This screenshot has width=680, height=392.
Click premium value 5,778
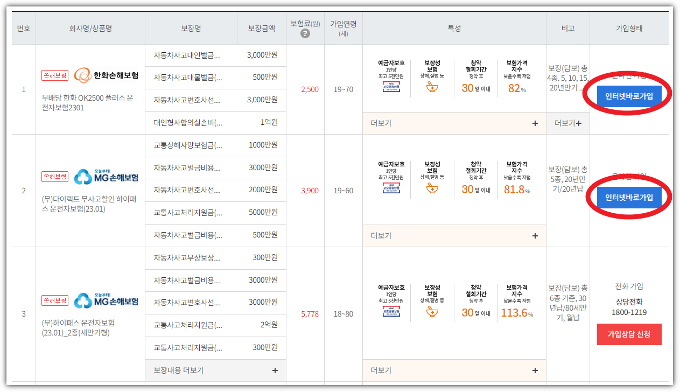pos(310,314)
